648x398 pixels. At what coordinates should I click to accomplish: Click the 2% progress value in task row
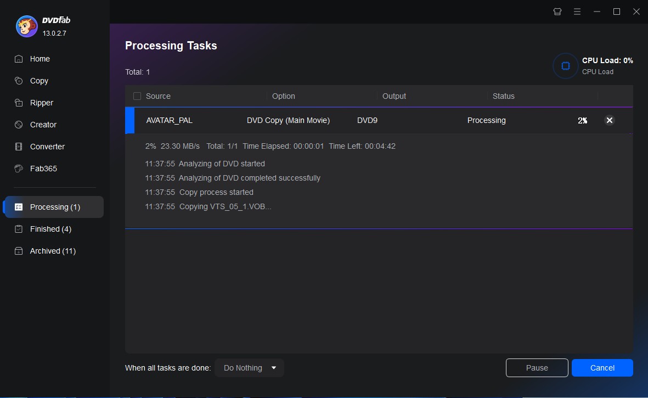pyautogui.click(x=582, y=120)
